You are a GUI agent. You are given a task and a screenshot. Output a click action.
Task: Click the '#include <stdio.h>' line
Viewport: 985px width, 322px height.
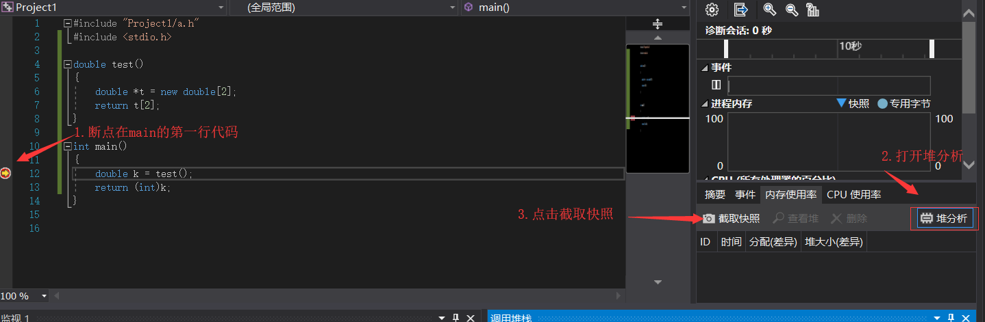point(122,37)
